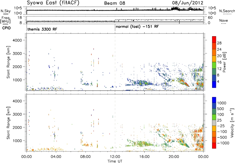235x163 pixels.
Task: Pick the red bottom Velocity colorbar segment
Action: point(214,146)
